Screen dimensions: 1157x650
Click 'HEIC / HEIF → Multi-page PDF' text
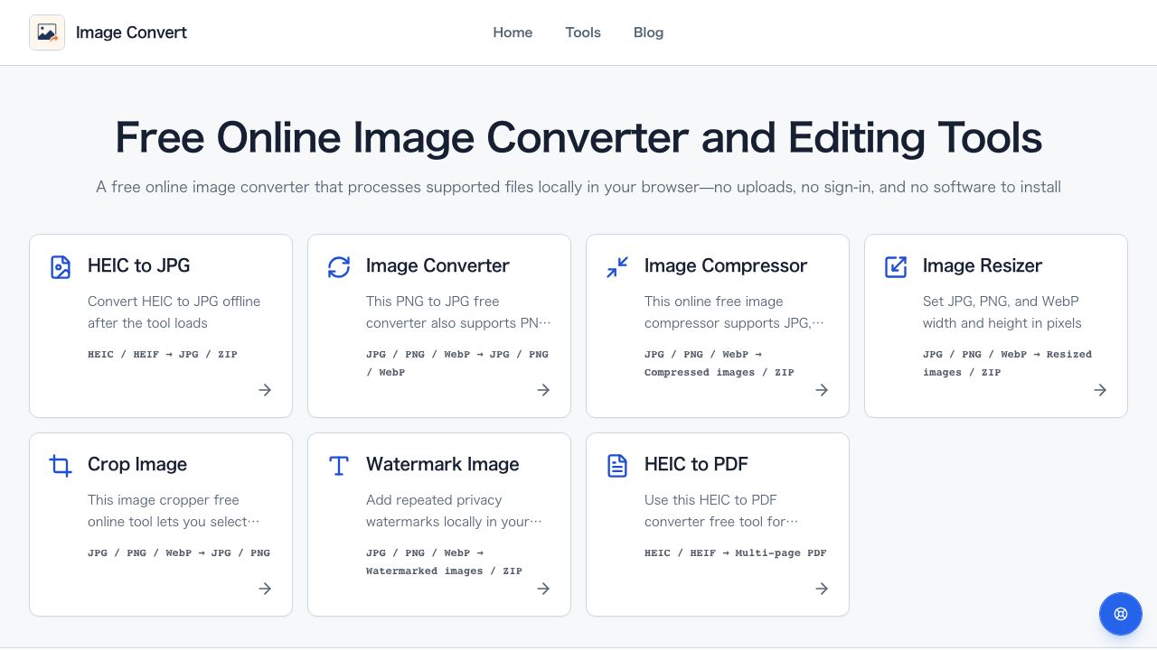pyautogui.click(x=736, y=552)
